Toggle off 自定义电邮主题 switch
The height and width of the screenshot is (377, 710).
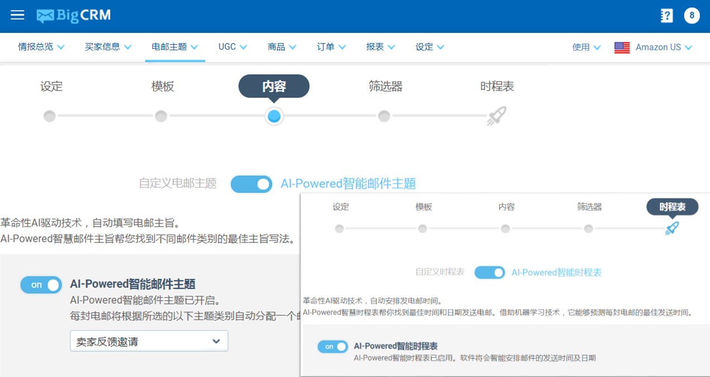[x=251, y=184]
